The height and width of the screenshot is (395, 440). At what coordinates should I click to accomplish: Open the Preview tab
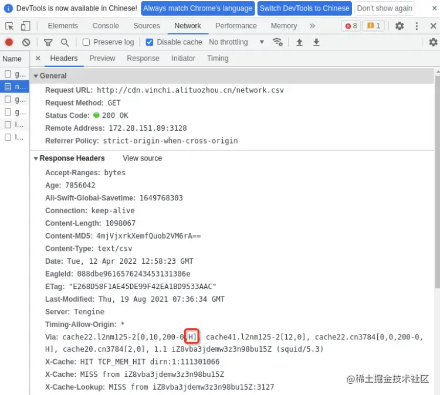tap(102, 58)
